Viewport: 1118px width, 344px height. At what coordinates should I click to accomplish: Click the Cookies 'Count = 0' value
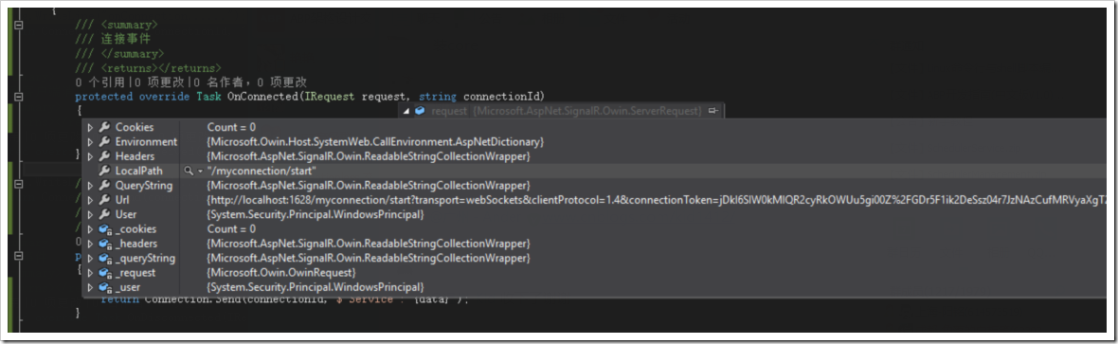[232, 127]
